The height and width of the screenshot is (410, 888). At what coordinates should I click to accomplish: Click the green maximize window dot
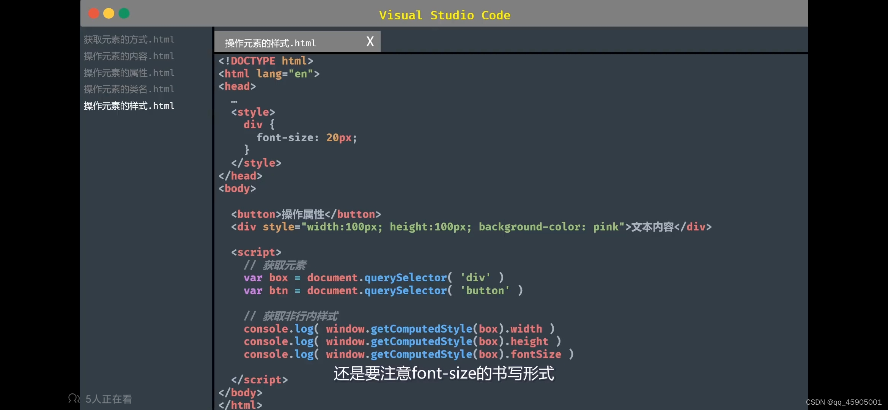pos(124,14)
